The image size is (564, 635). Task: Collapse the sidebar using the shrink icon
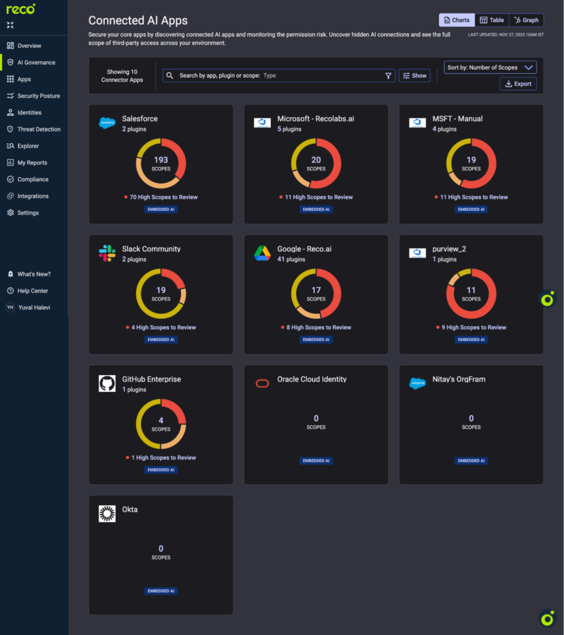coord(10,25)
